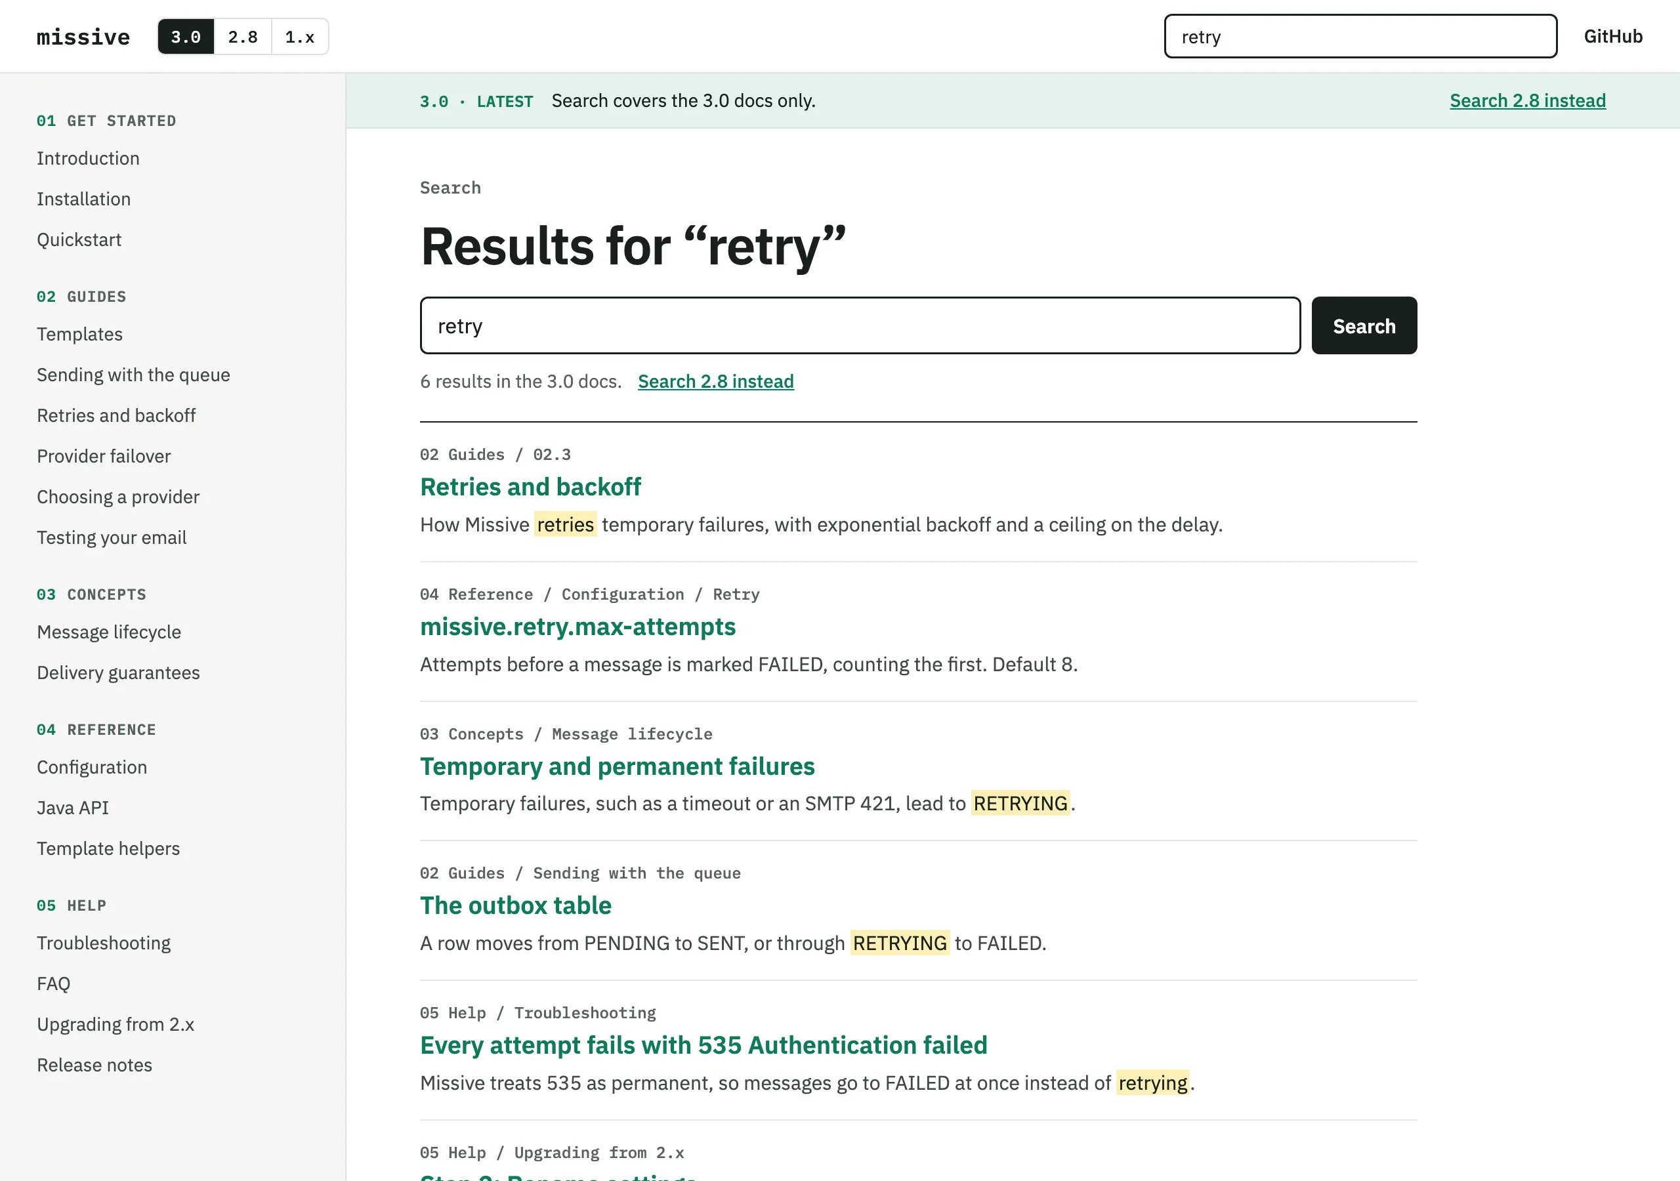Open Troubleshooting in sidebar
The width and height of the screenshot is (1680, 1181).
(x=104, y=943)
